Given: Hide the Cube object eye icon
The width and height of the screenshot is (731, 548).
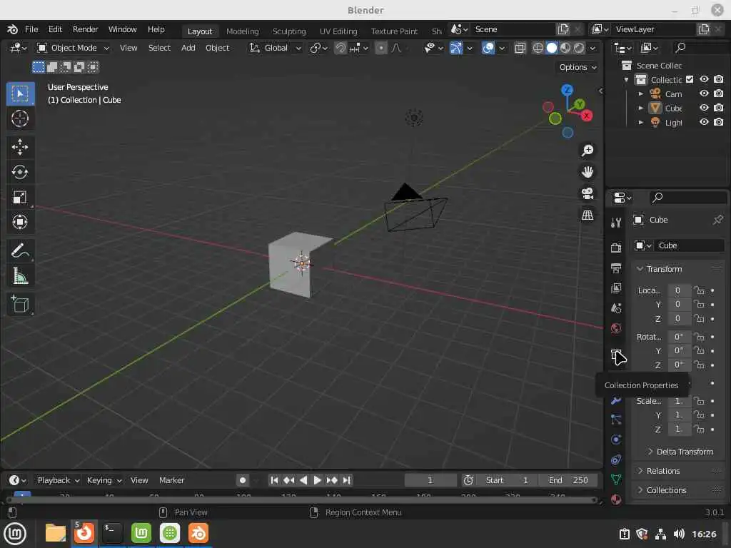Looking at the screenshot, I should pos(704,108).
